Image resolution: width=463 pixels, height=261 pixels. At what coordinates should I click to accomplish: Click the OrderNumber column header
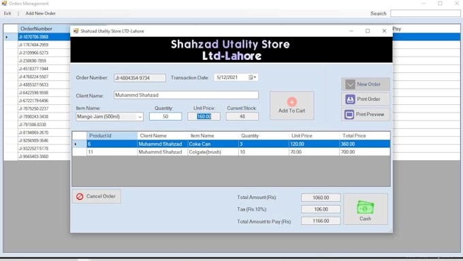point(44,29)
